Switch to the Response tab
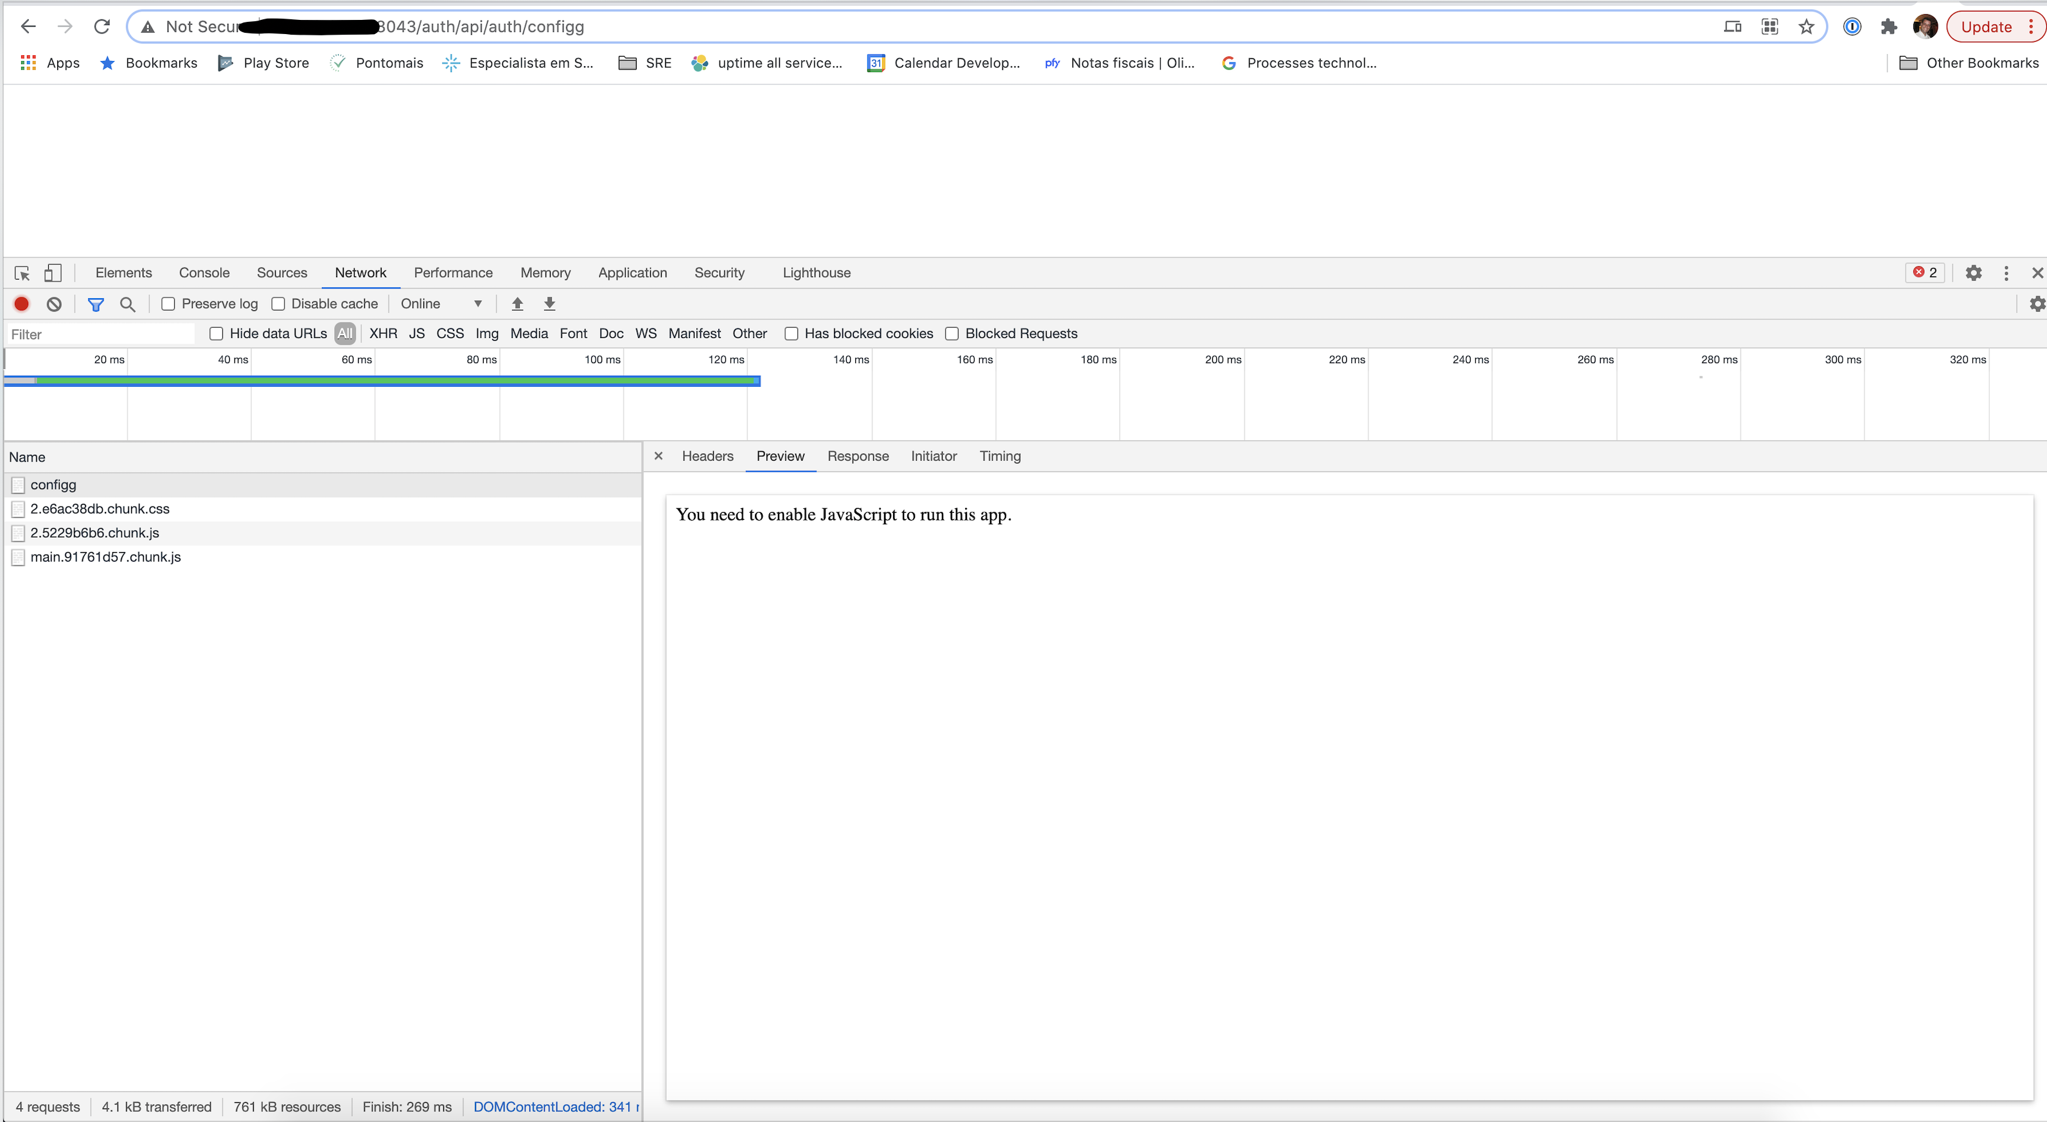Viewport: 2047px width, 1122px height. [x=858, y=456]
